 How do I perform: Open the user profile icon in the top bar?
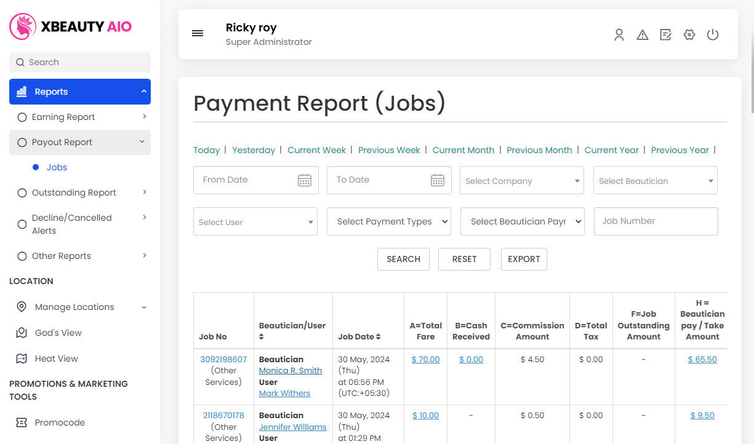click(619, 35)
